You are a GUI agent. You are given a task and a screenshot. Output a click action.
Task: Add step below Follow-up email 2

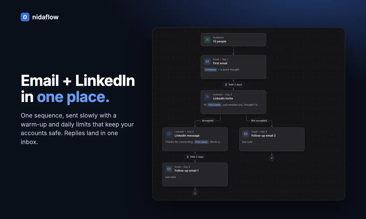pyautogui.click(x=272, y=158)
